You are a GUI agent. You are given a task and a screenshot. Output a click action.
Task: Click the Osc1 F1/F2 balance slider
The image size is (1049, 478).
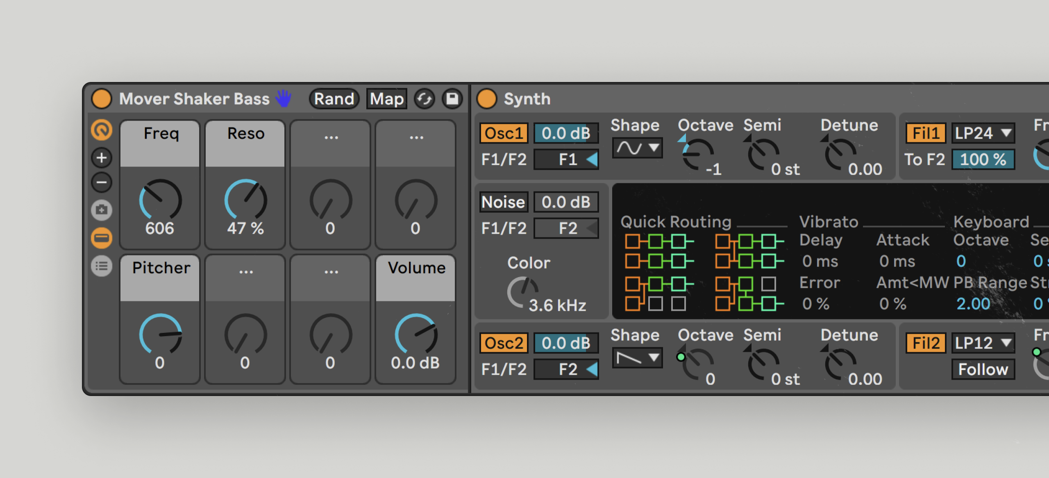(x=566, y=159)
